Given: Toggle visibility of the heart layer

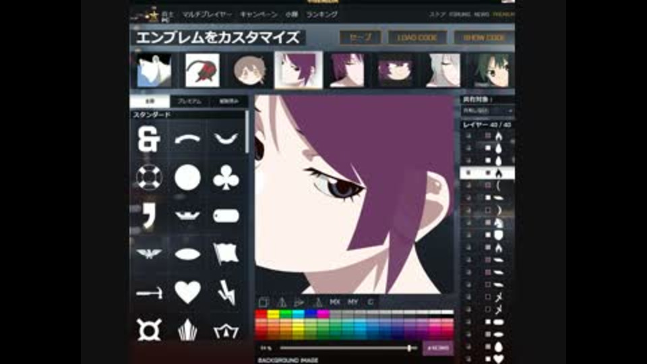Looking at the screenshot, I should point(468,359).
